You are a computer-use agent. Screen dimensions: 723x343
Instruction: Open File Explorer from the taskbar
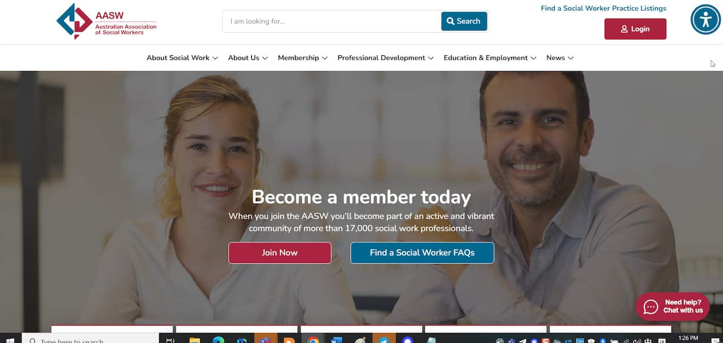click(194, 340)
